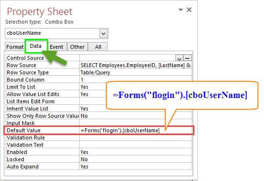
Task: Click the empty Validation Rule field
Action: click(136, 138)
